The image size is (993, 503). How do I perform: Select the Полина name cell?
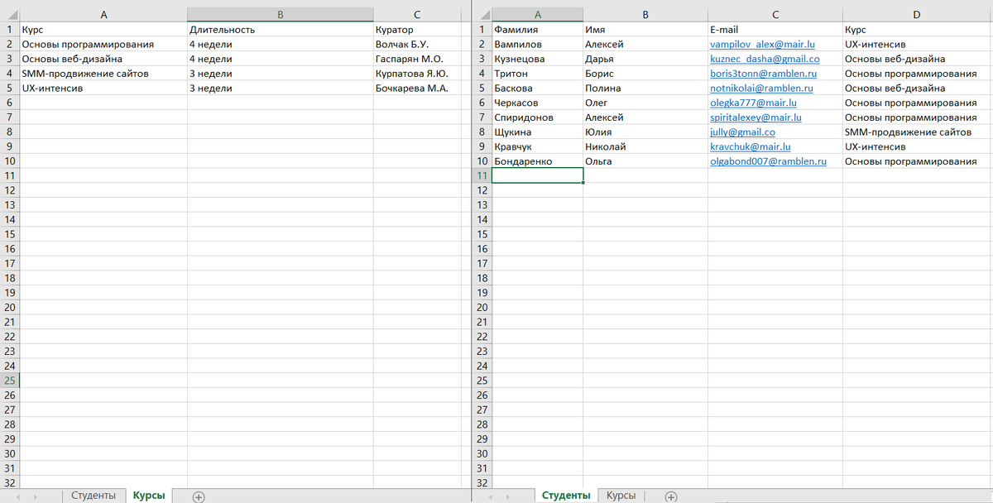(645, 89)
